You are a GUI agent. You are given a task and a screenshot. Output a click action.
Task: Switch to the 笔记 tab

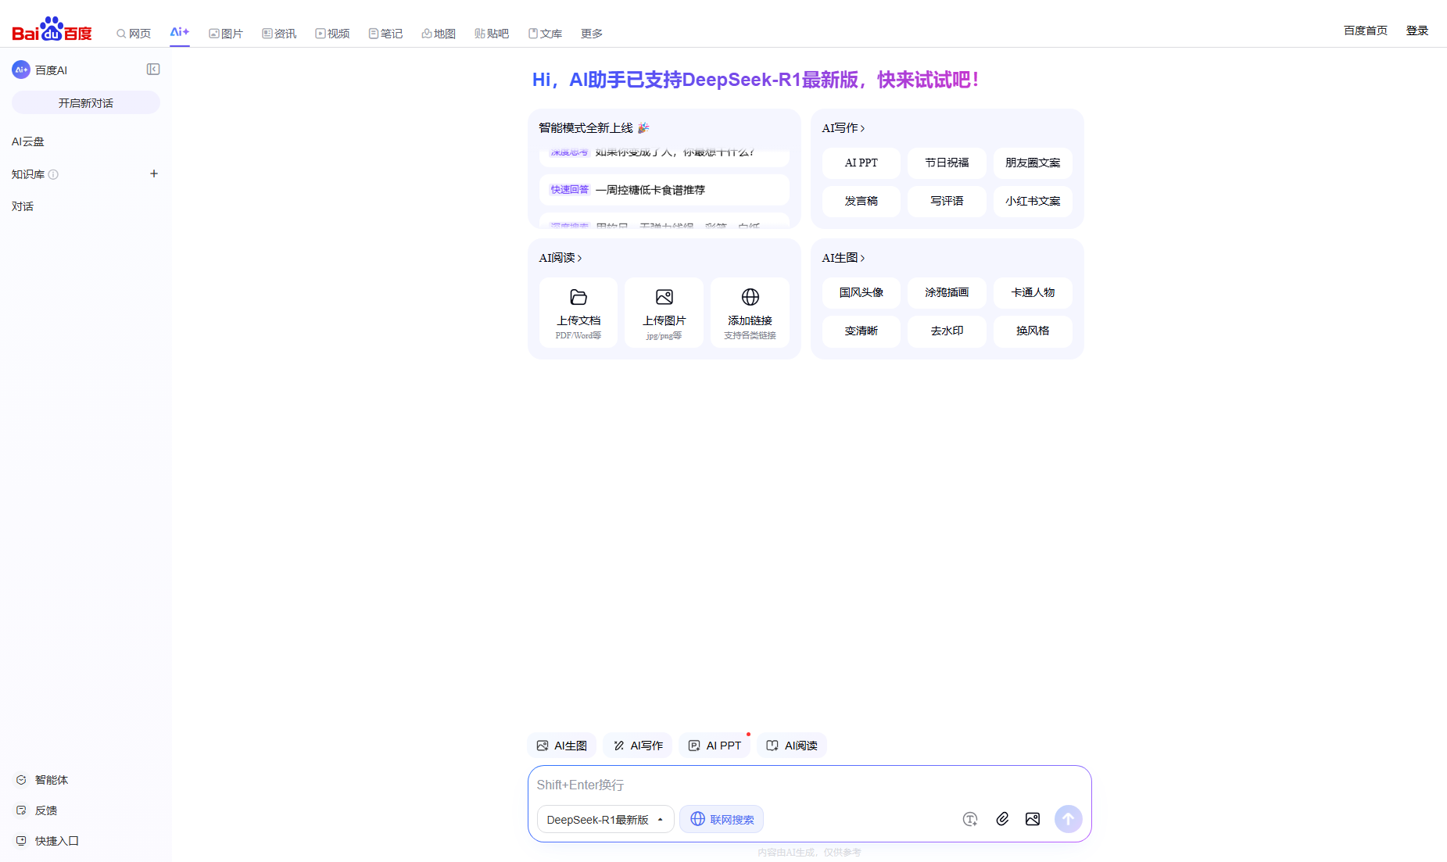coord(385,34)
